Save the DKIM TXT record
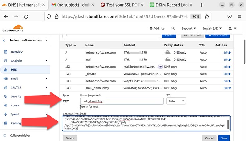Image resolution: width=246 pixels, height=141 pixels. 224,138
